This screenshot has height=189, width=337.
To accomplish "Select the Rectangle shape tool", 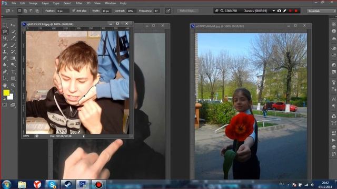I will pyautogui.click(x=13, y=78).
